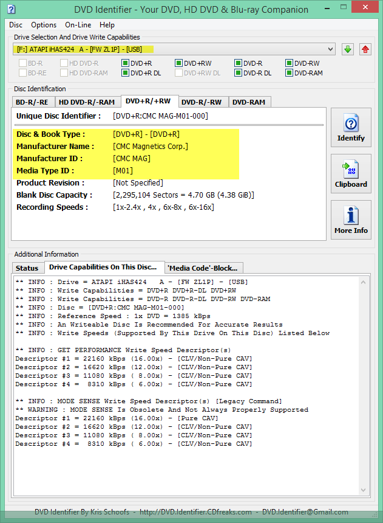The image size is (383, 523).
Task: Switch to the DVD-R/-RW tab
Action: coord(201,102)
